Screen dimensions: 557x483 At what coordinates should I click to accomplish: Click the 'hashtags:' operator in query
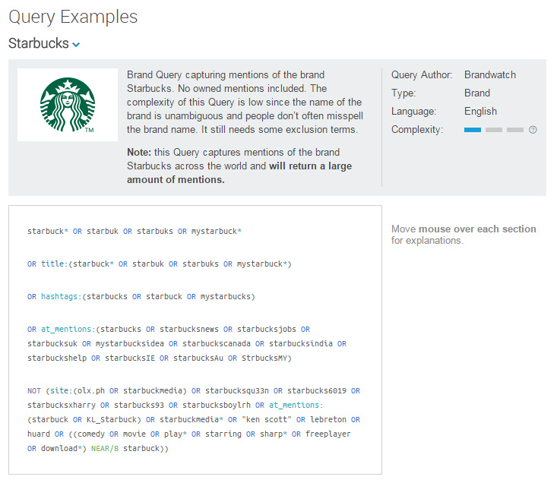(61, 296)
